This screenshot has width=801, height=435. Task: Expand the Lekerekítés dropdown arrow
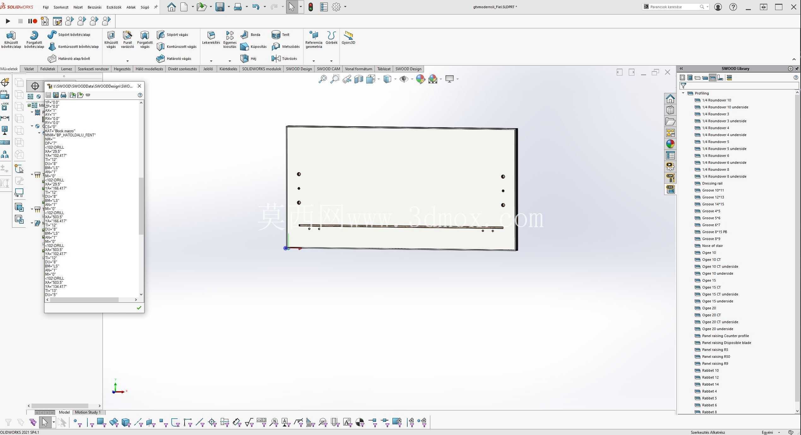pos(211,61)
